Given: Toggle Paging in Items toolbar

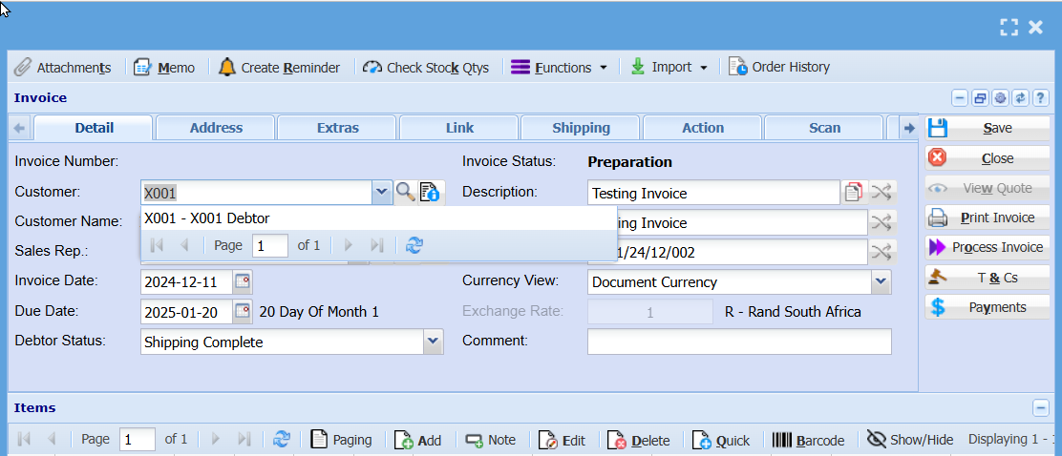Looking at the screenshot, I should coord(342,440).
